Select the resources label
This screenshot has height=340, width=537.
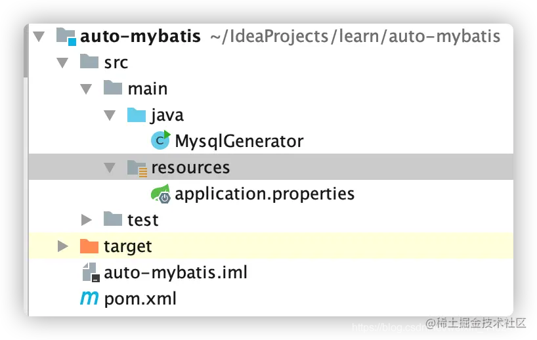click(x=190, y=168)
